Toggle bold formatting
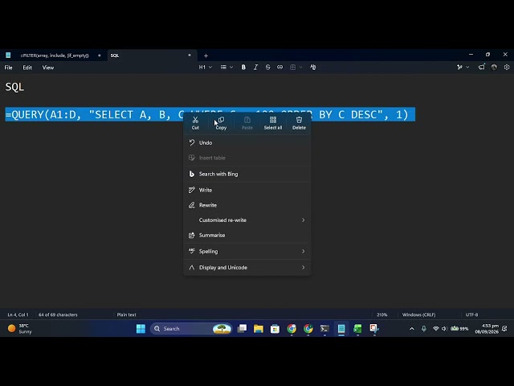514x386 pixels. click(243, 68)
